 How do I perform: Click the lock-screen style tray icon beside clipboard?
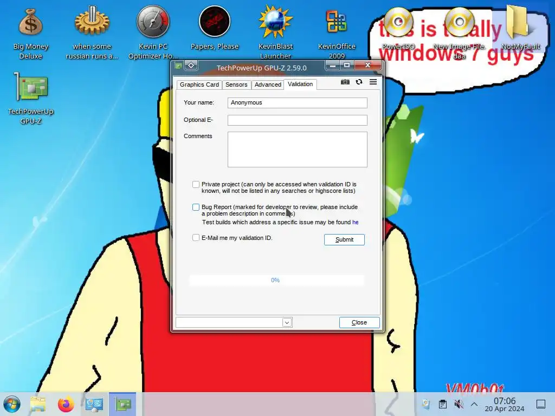427,404
